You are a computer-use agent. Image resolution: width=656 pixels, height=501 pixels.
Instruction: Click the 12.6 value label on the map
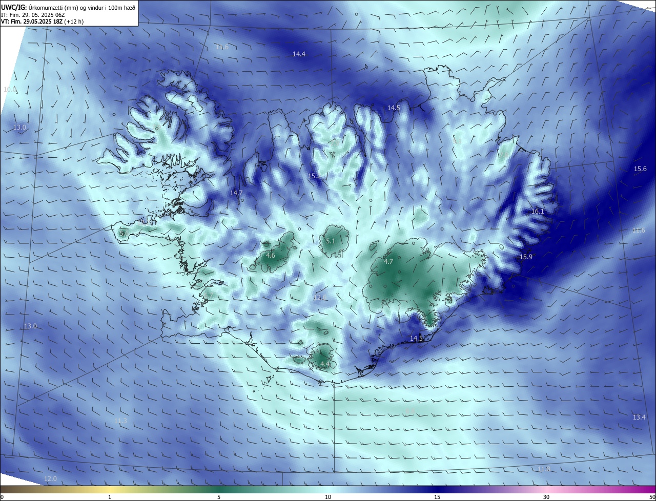coord(320,298)
